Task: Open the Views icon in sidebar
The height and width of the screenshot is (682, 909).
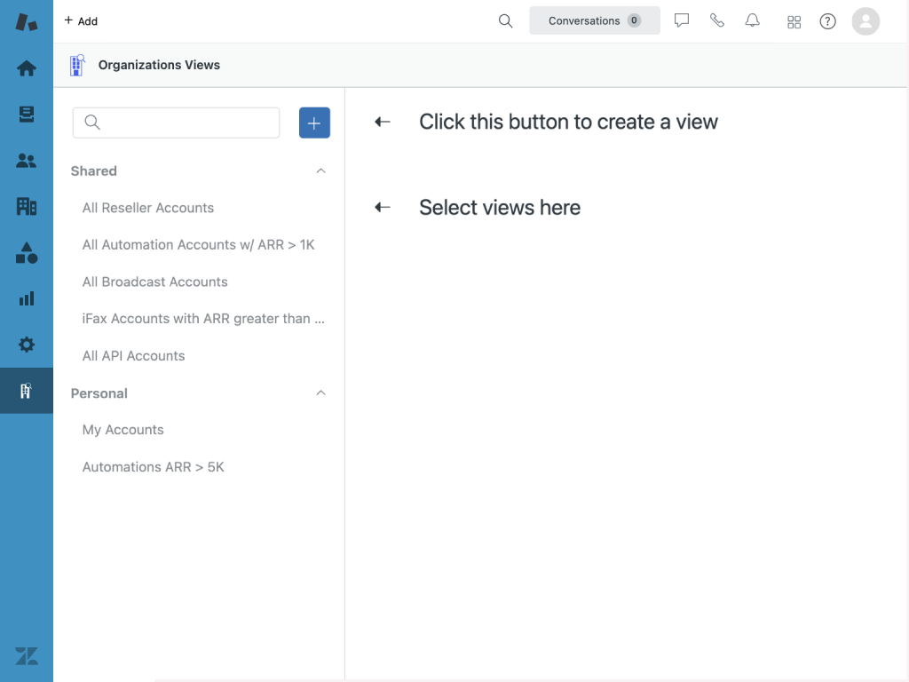Action: [27, 115]
